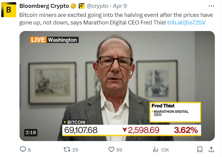Image resolution: width=222 pixels, height=157 pixels.
Task: Click the Bloomberg affiliate badge icon
Action: tap(82, 6)
